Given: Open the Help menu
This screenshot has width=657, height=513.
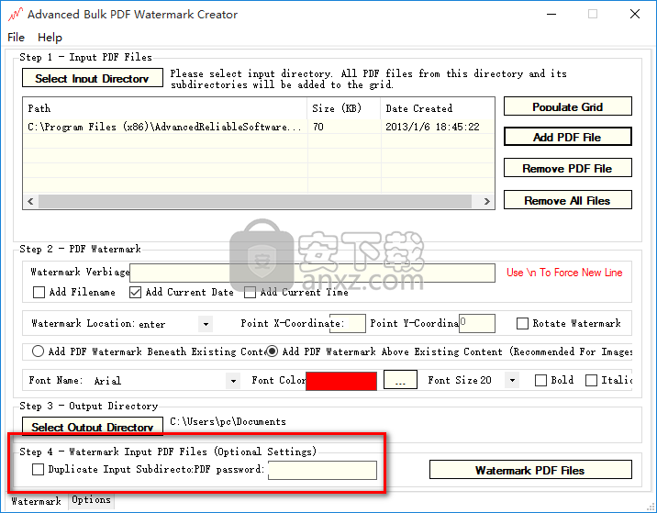Looking at the screenshot, I should coord(50,38).
